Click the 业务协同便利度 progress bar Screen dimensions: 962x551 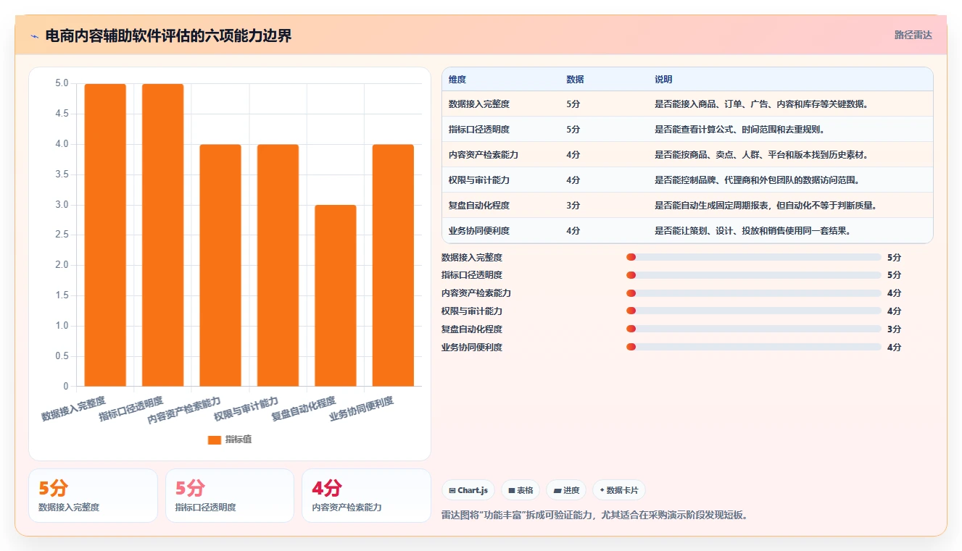click(x=754, y=347)
